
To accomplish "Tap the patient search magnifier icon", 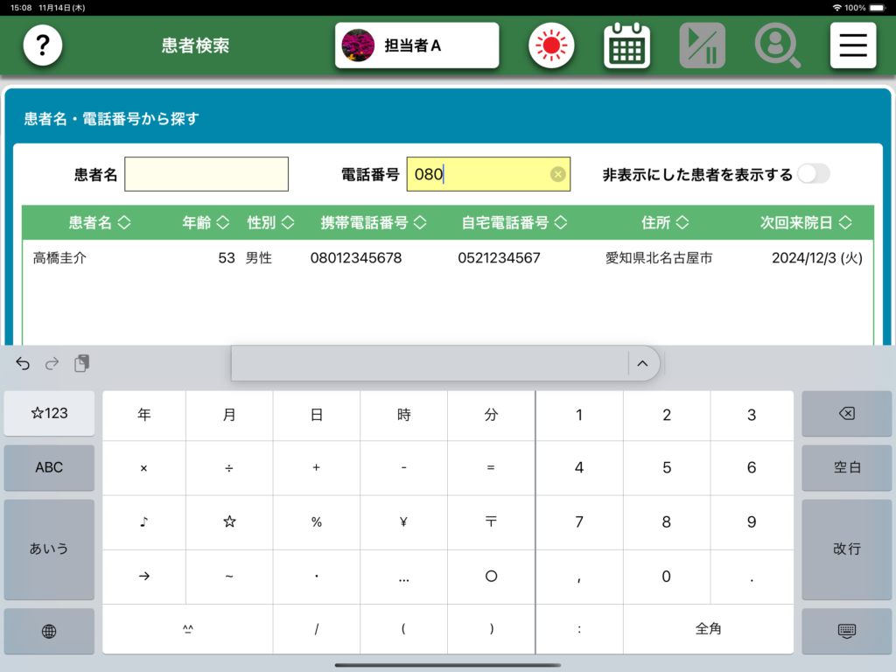I will click(x=777, y=45).
